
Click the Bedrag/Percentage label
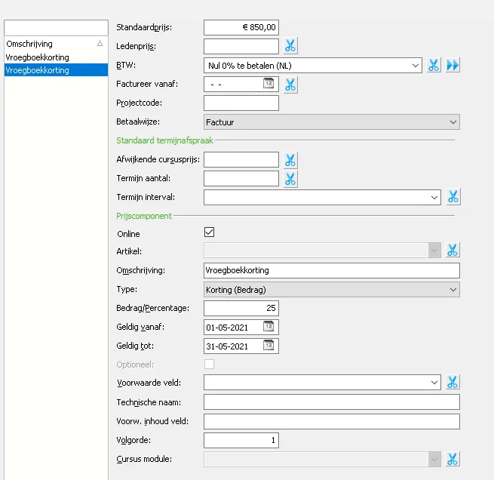pyautogui.click(x=153, y=308)
